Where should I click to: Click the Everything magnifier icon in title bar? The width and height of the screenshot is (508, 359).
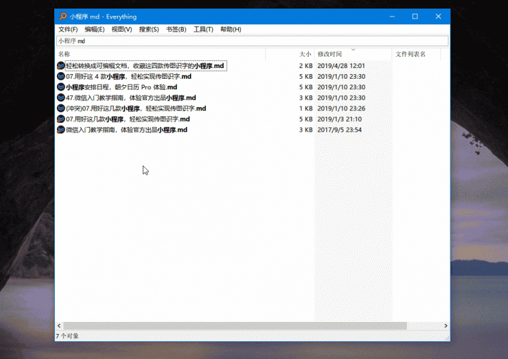63,16
